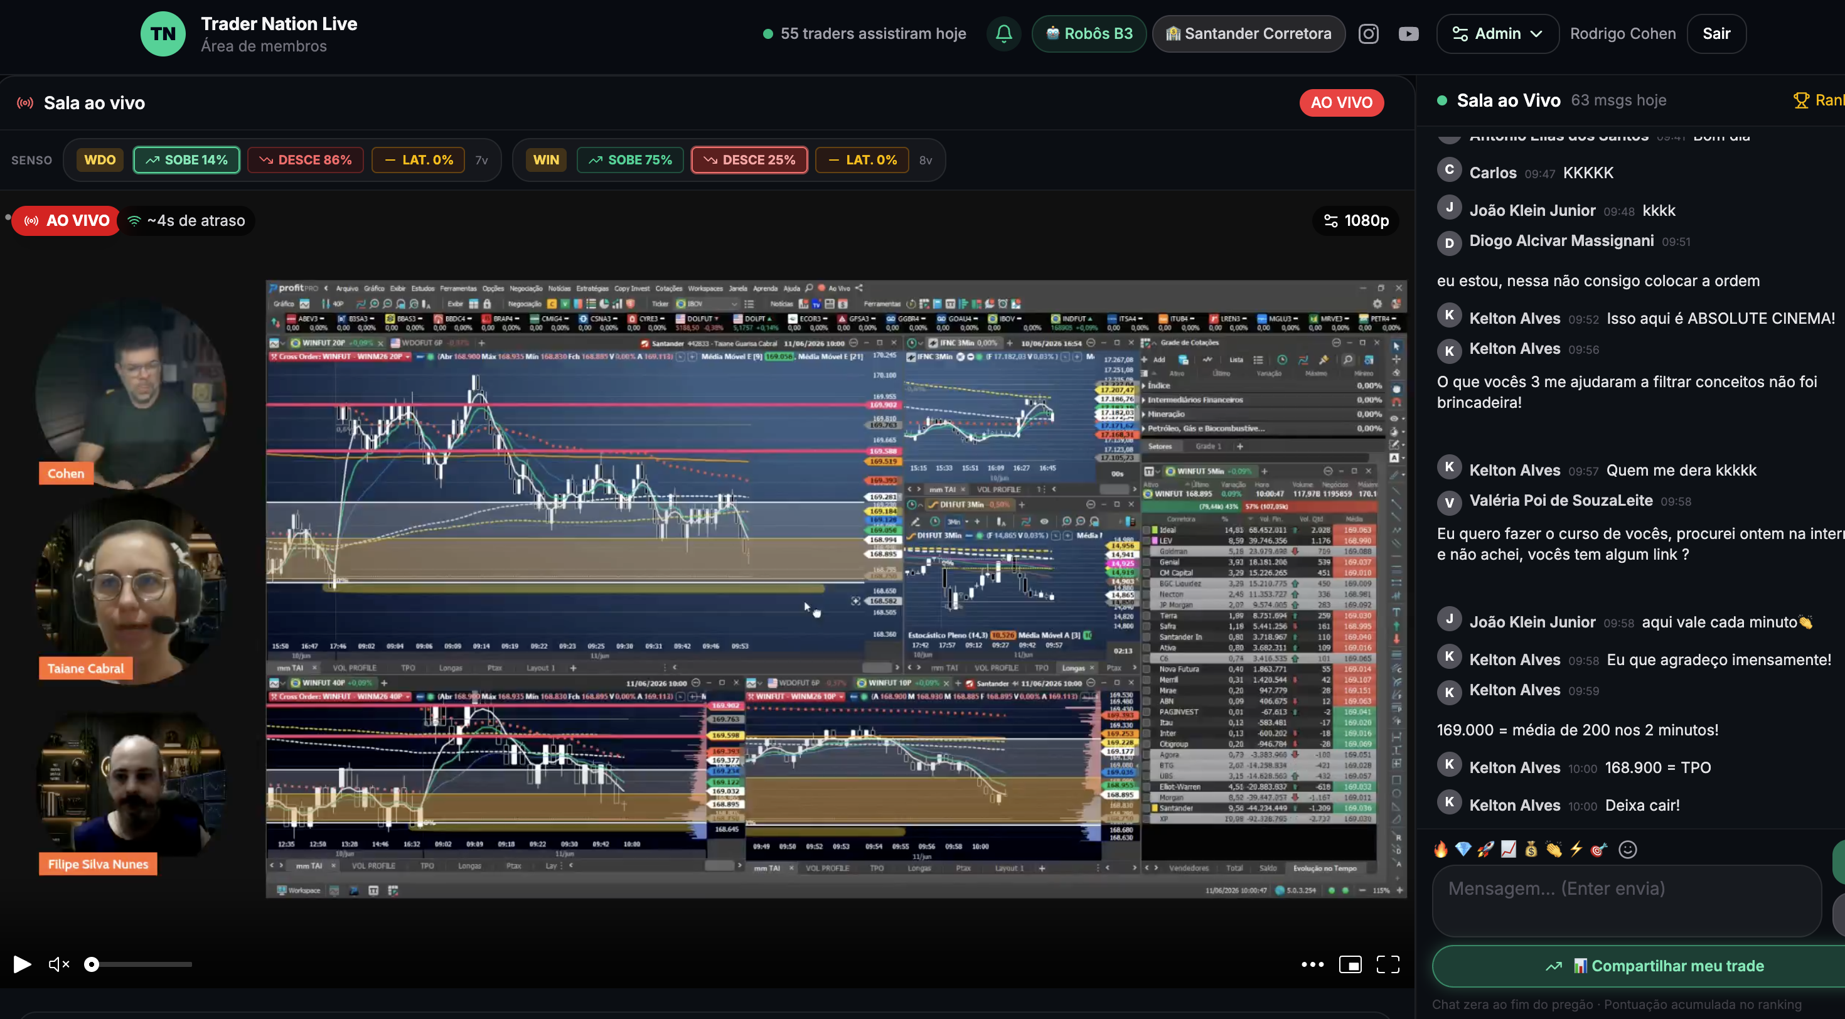Switch to the Grade 1 tab
This screenshot has width=1845, height=1019.
click(x=1208, y=446)
